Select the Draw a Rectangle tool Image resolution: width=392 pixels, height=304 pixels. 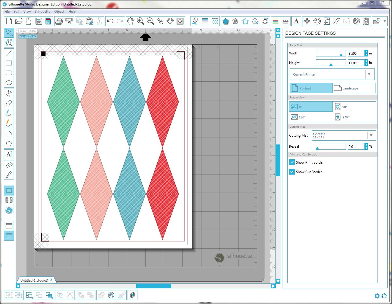click(9, 63)
